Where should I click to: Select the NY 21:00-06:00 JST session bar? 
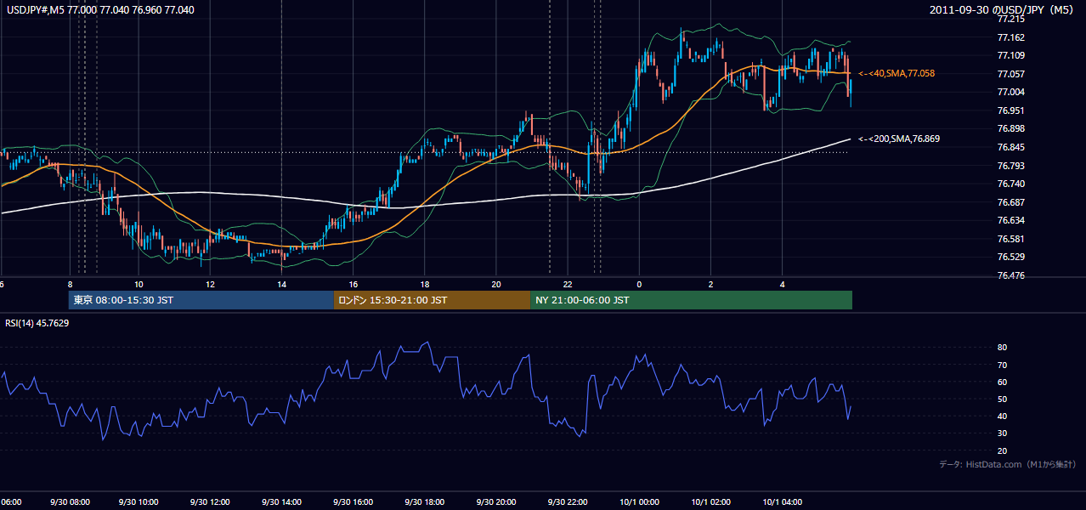click(x=691, y=300)
